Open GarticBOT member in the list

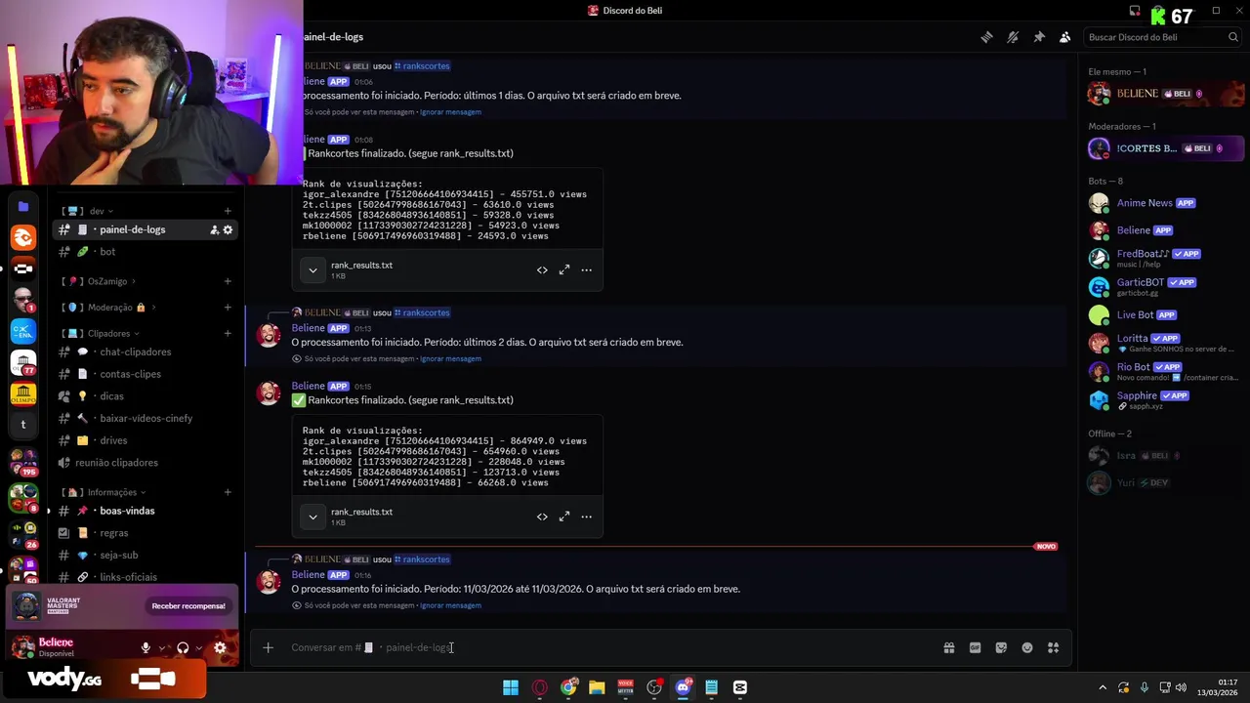click(1164, 286)
